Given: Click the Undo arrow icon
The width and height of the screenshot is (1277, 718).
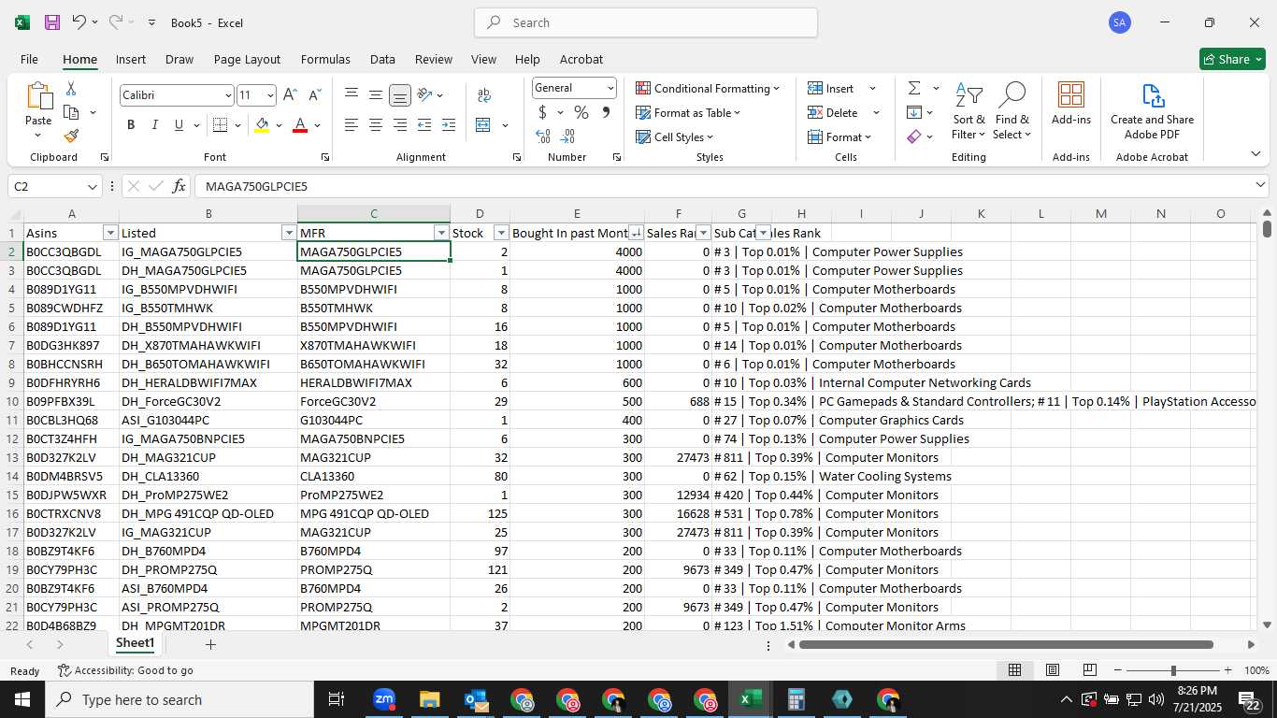Looking at the screenshot, I should (79, 22).
